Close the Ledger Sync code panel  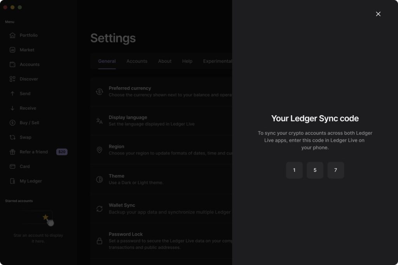click(378, 14)
